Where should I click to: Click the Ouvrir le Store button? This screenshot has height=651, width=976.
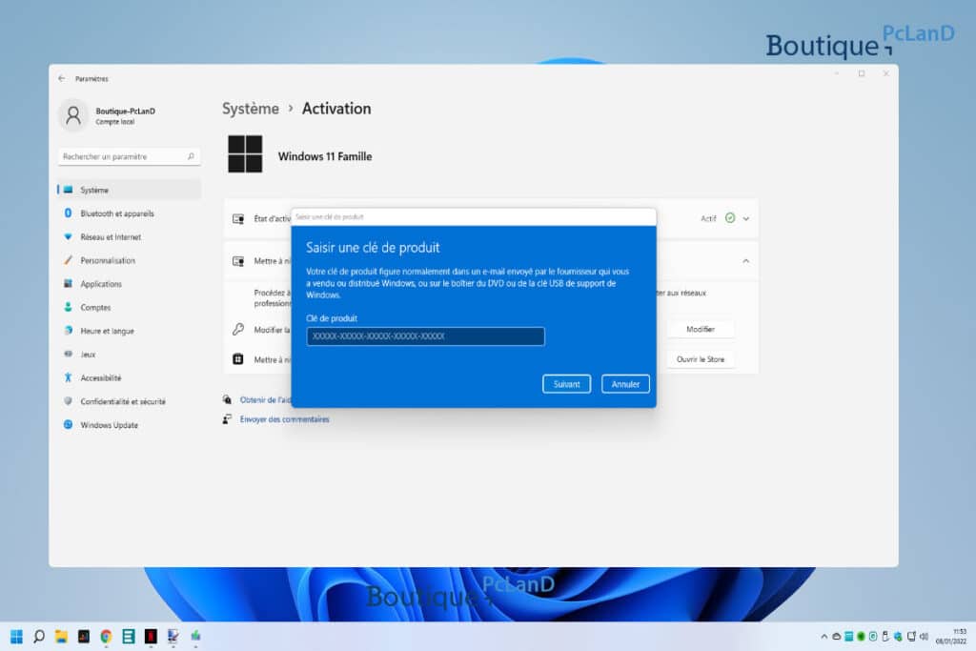pyautogui.click(x=701, y=359)
